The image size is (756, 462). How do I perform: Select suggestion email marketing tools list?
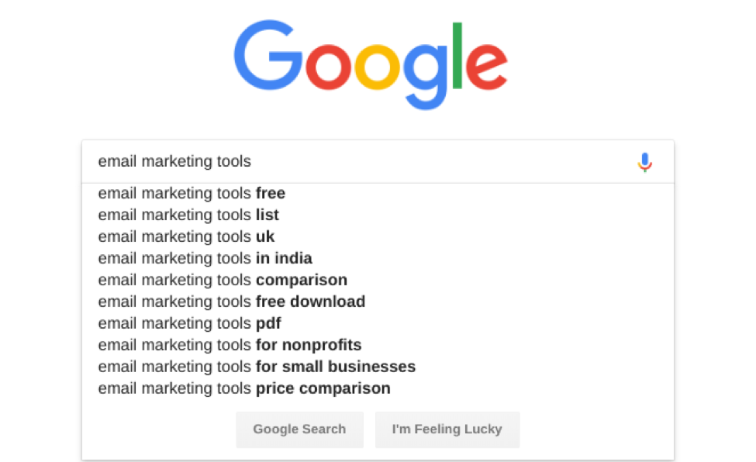pyautogui.click(x=188, y=215)
